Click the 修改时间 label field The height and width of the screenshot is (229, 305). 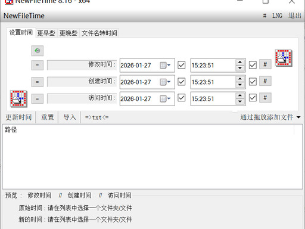(82, 65)
